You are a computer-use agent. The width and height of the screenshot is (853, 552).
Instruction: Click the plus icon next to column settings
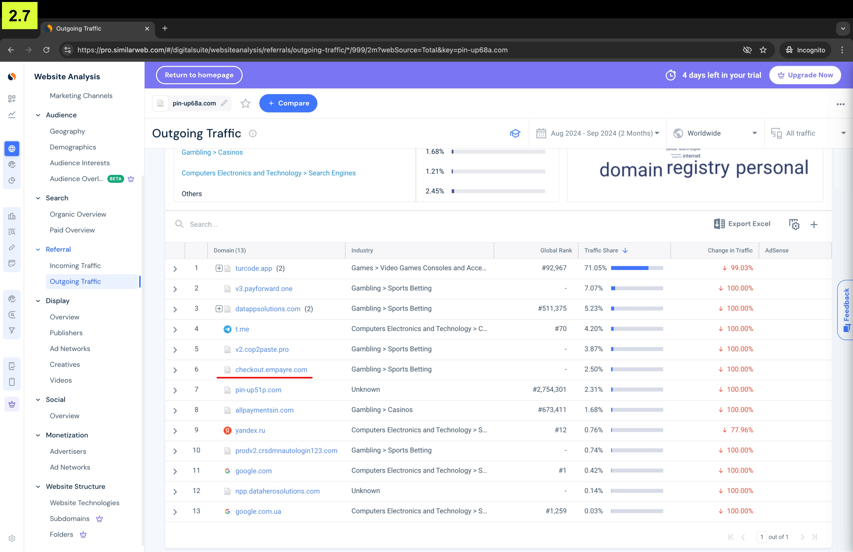(x=814, y=224)
